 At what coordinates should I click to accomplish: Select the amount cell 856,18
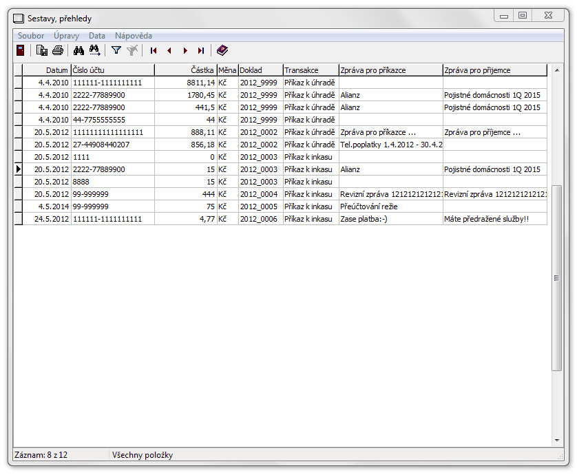pyautogui.click(x=186, y=145)
